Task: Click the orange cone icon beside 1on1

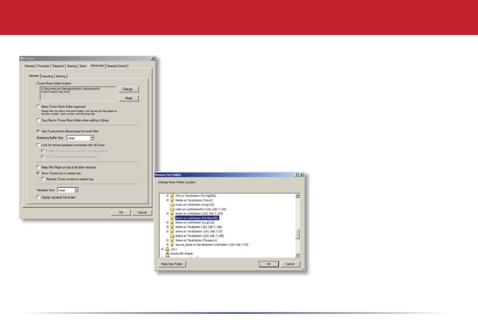Action: pyautogui.click(x=167, y=249)
